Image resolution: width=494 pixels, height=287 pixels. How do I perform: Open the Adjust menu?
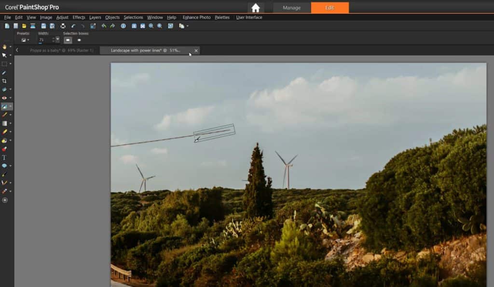pos(62,17)
